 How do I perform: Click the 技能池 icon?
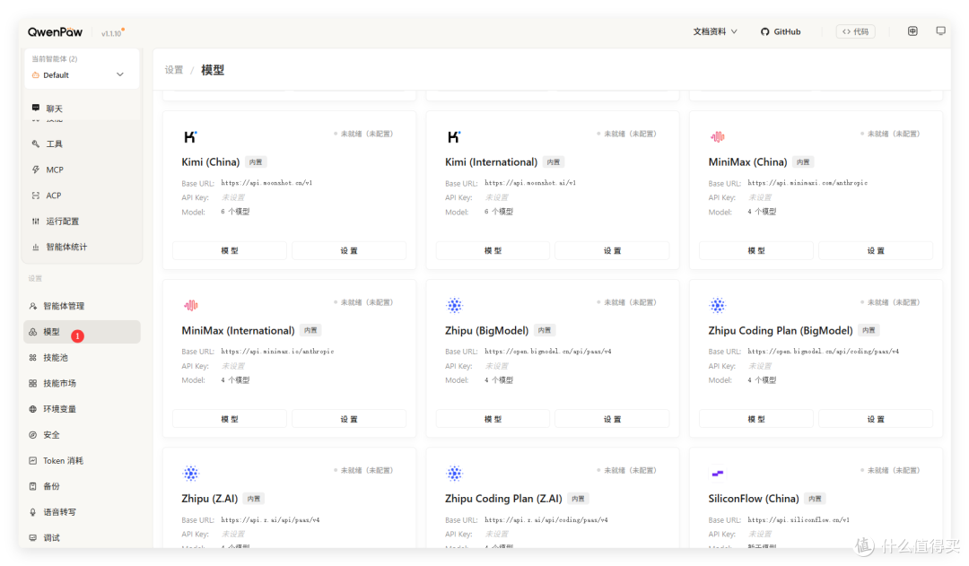[x=33, y=357]
